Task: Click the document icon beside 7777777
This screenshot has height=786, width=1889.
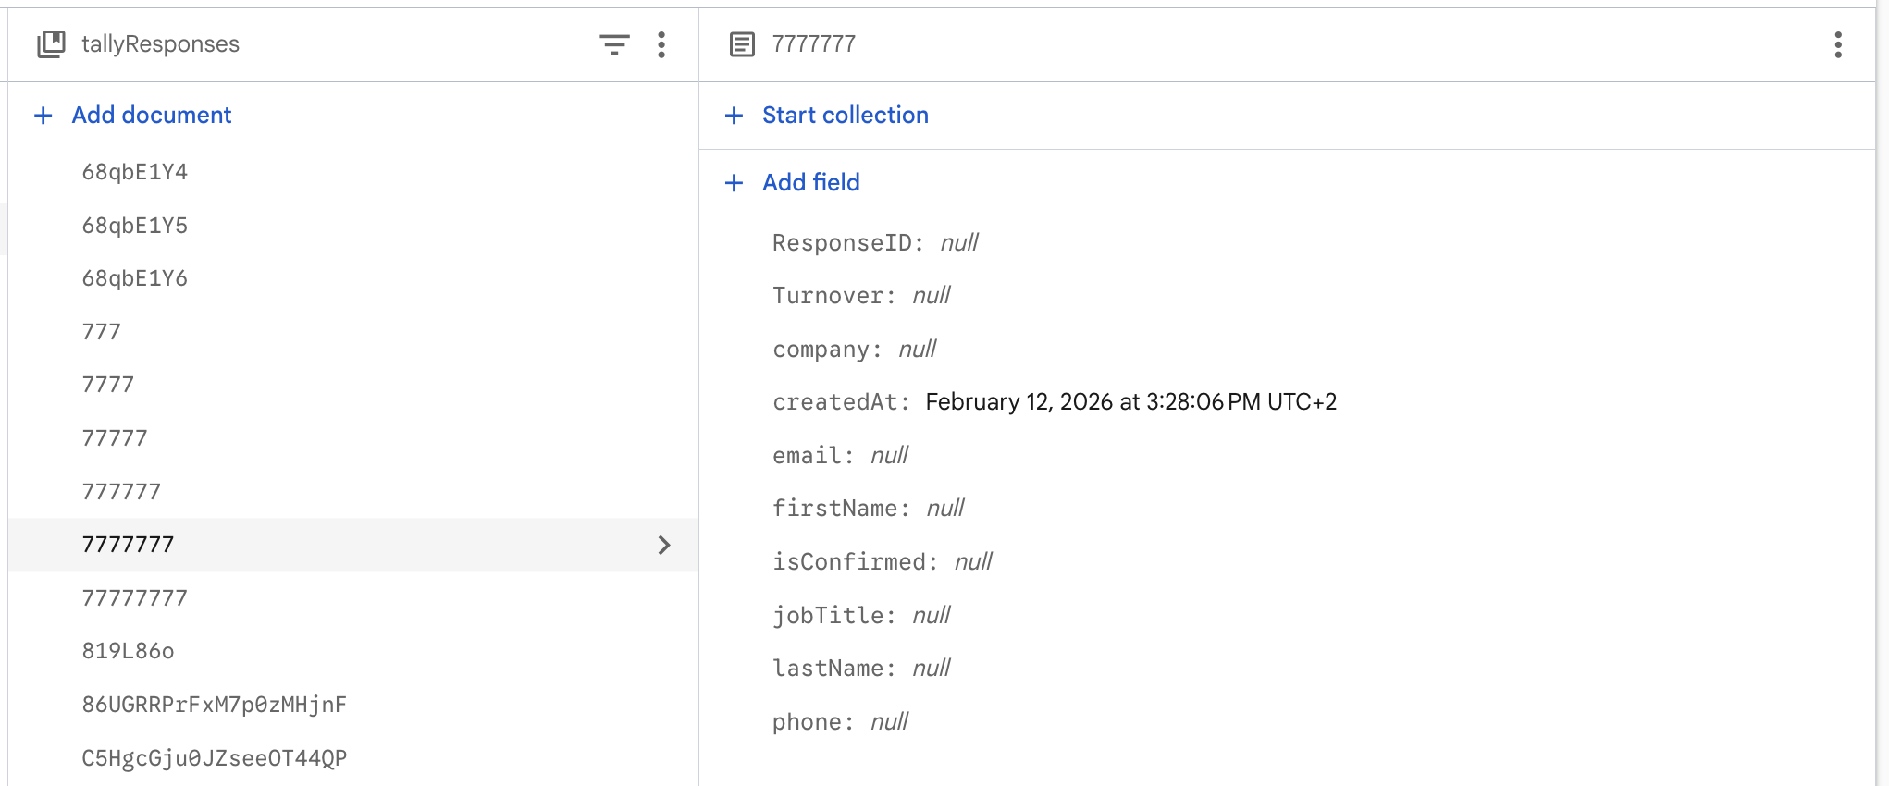Action: coord(742,44)
